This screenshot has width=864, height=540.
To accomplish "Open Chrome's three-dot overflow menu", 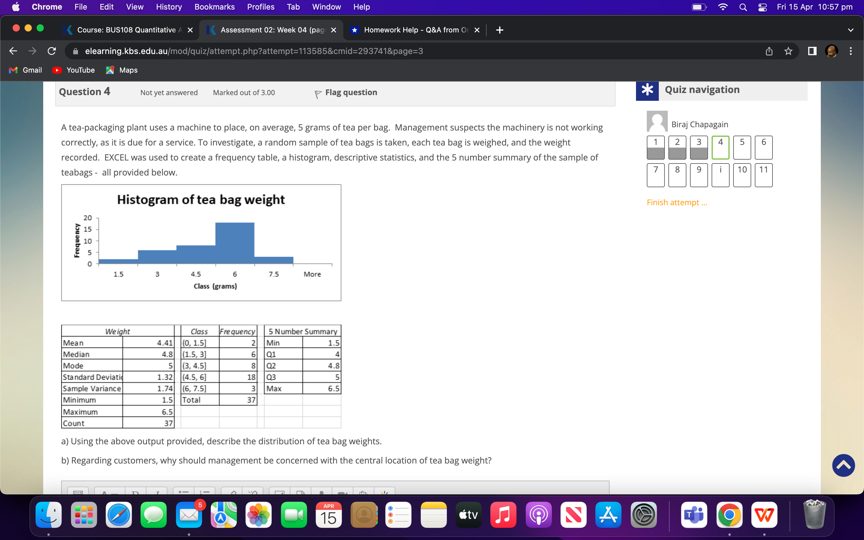I will point(850,51).
